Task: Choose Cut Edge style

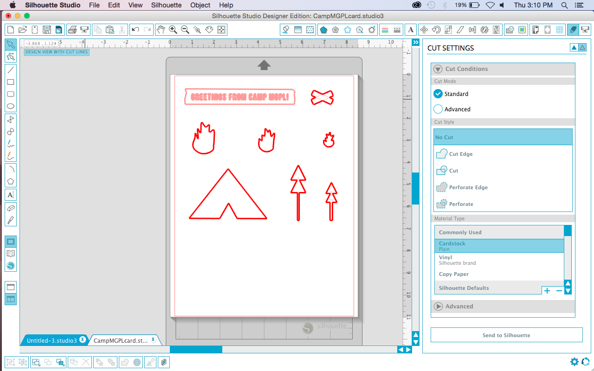Action: point(503,154)
